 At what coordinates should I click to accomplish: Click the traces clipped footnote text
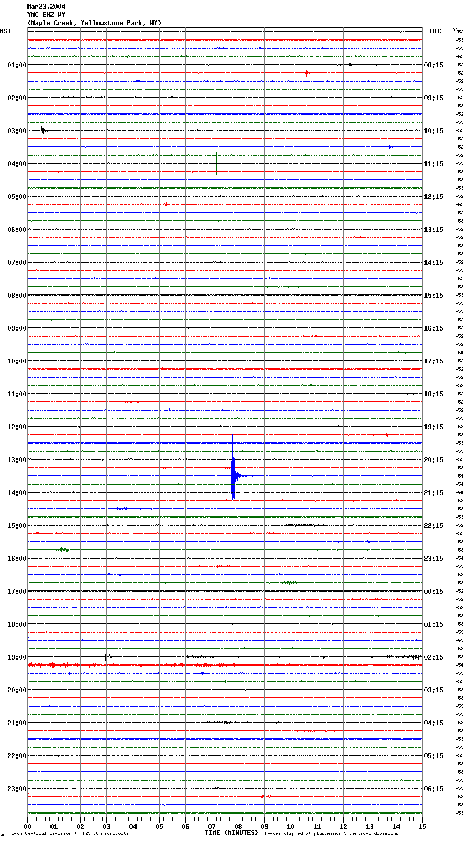(331, 834)
